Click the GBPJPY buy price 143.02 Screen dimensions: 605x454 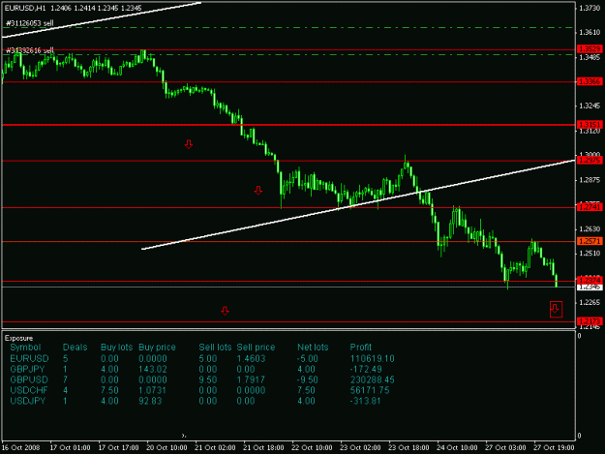(x=153, y=369)
